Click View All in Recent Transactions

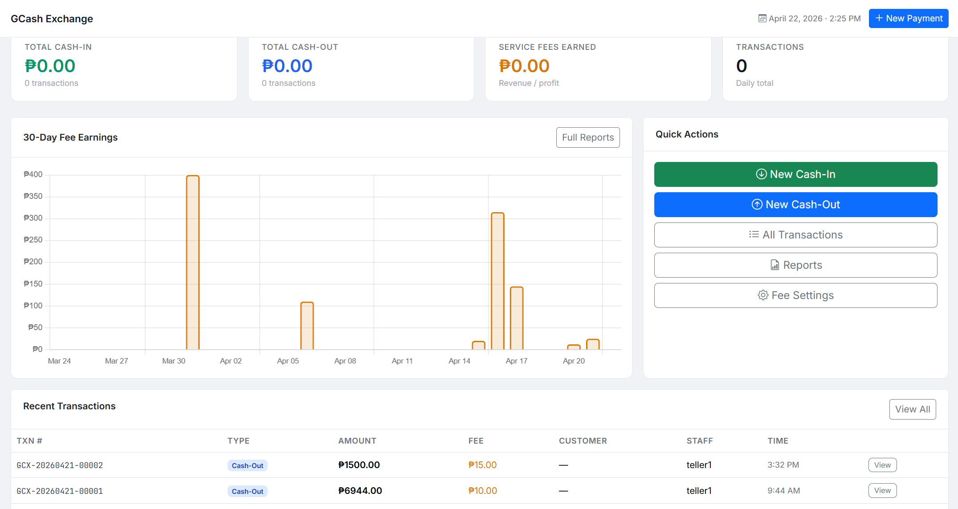coord(912,409)
